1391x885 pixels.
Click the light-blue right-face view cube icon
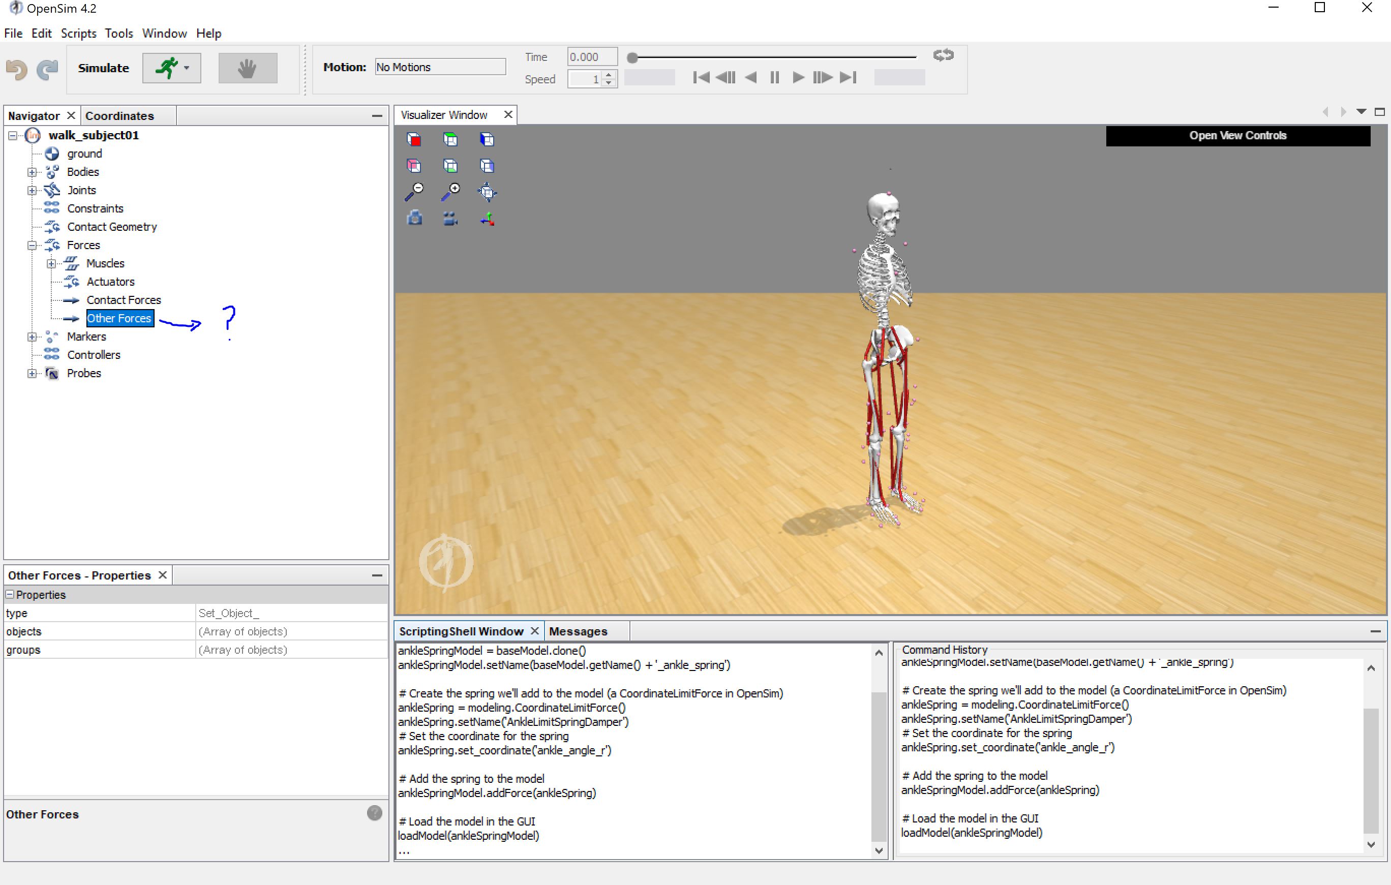(487, 166)
